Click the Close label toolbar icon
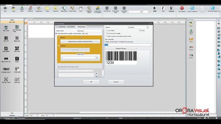Screen dimensions: 221x124 (x=47, y=9)
